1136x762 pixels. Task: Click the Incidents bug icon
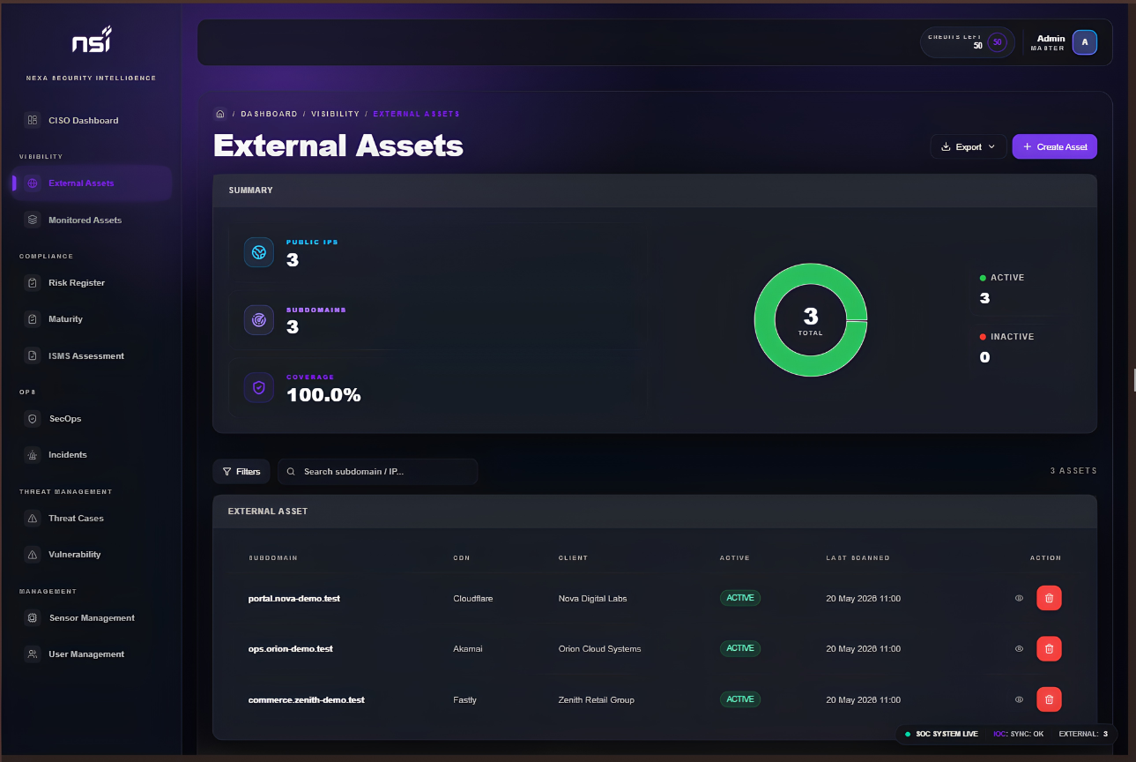pos(33,455)
